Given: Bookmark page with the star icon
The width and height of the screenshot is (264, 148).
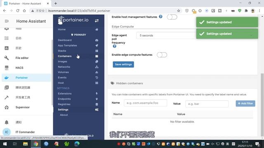Looking at the screenshot, I should (x=179, y=11).
